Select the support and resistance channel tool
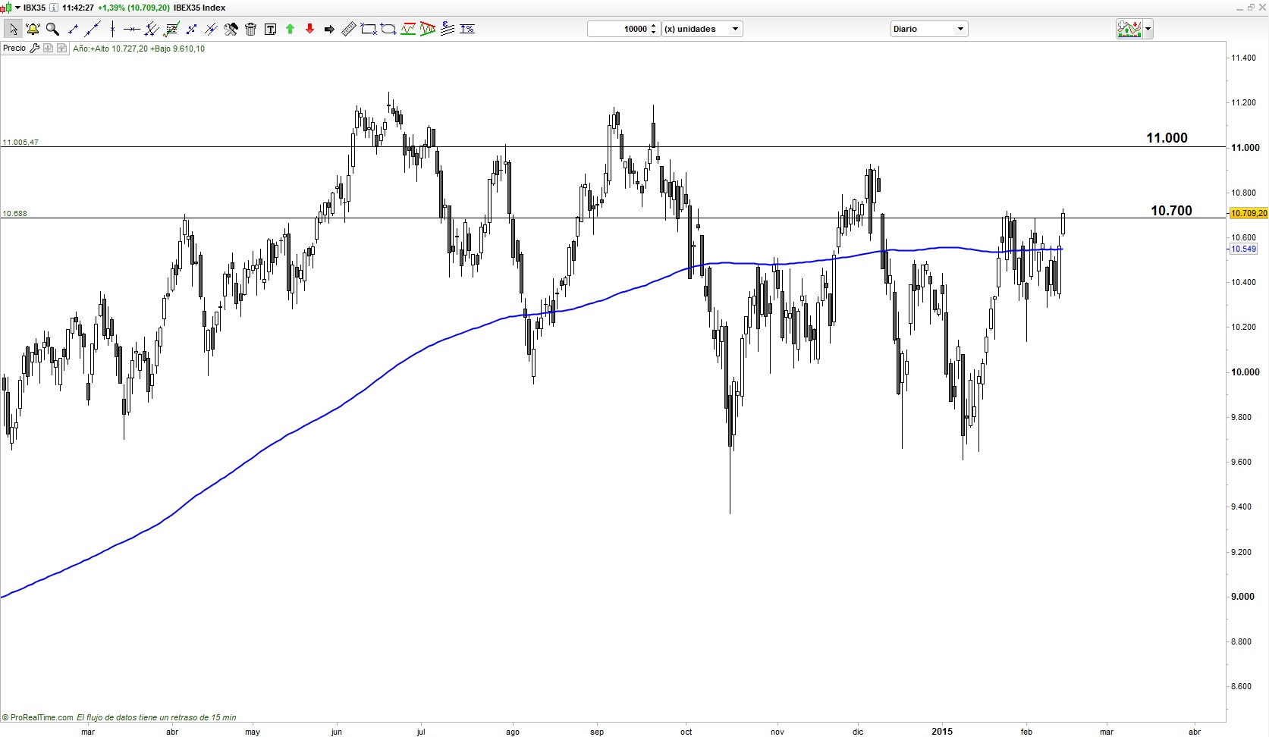 (x=408, y=29)
